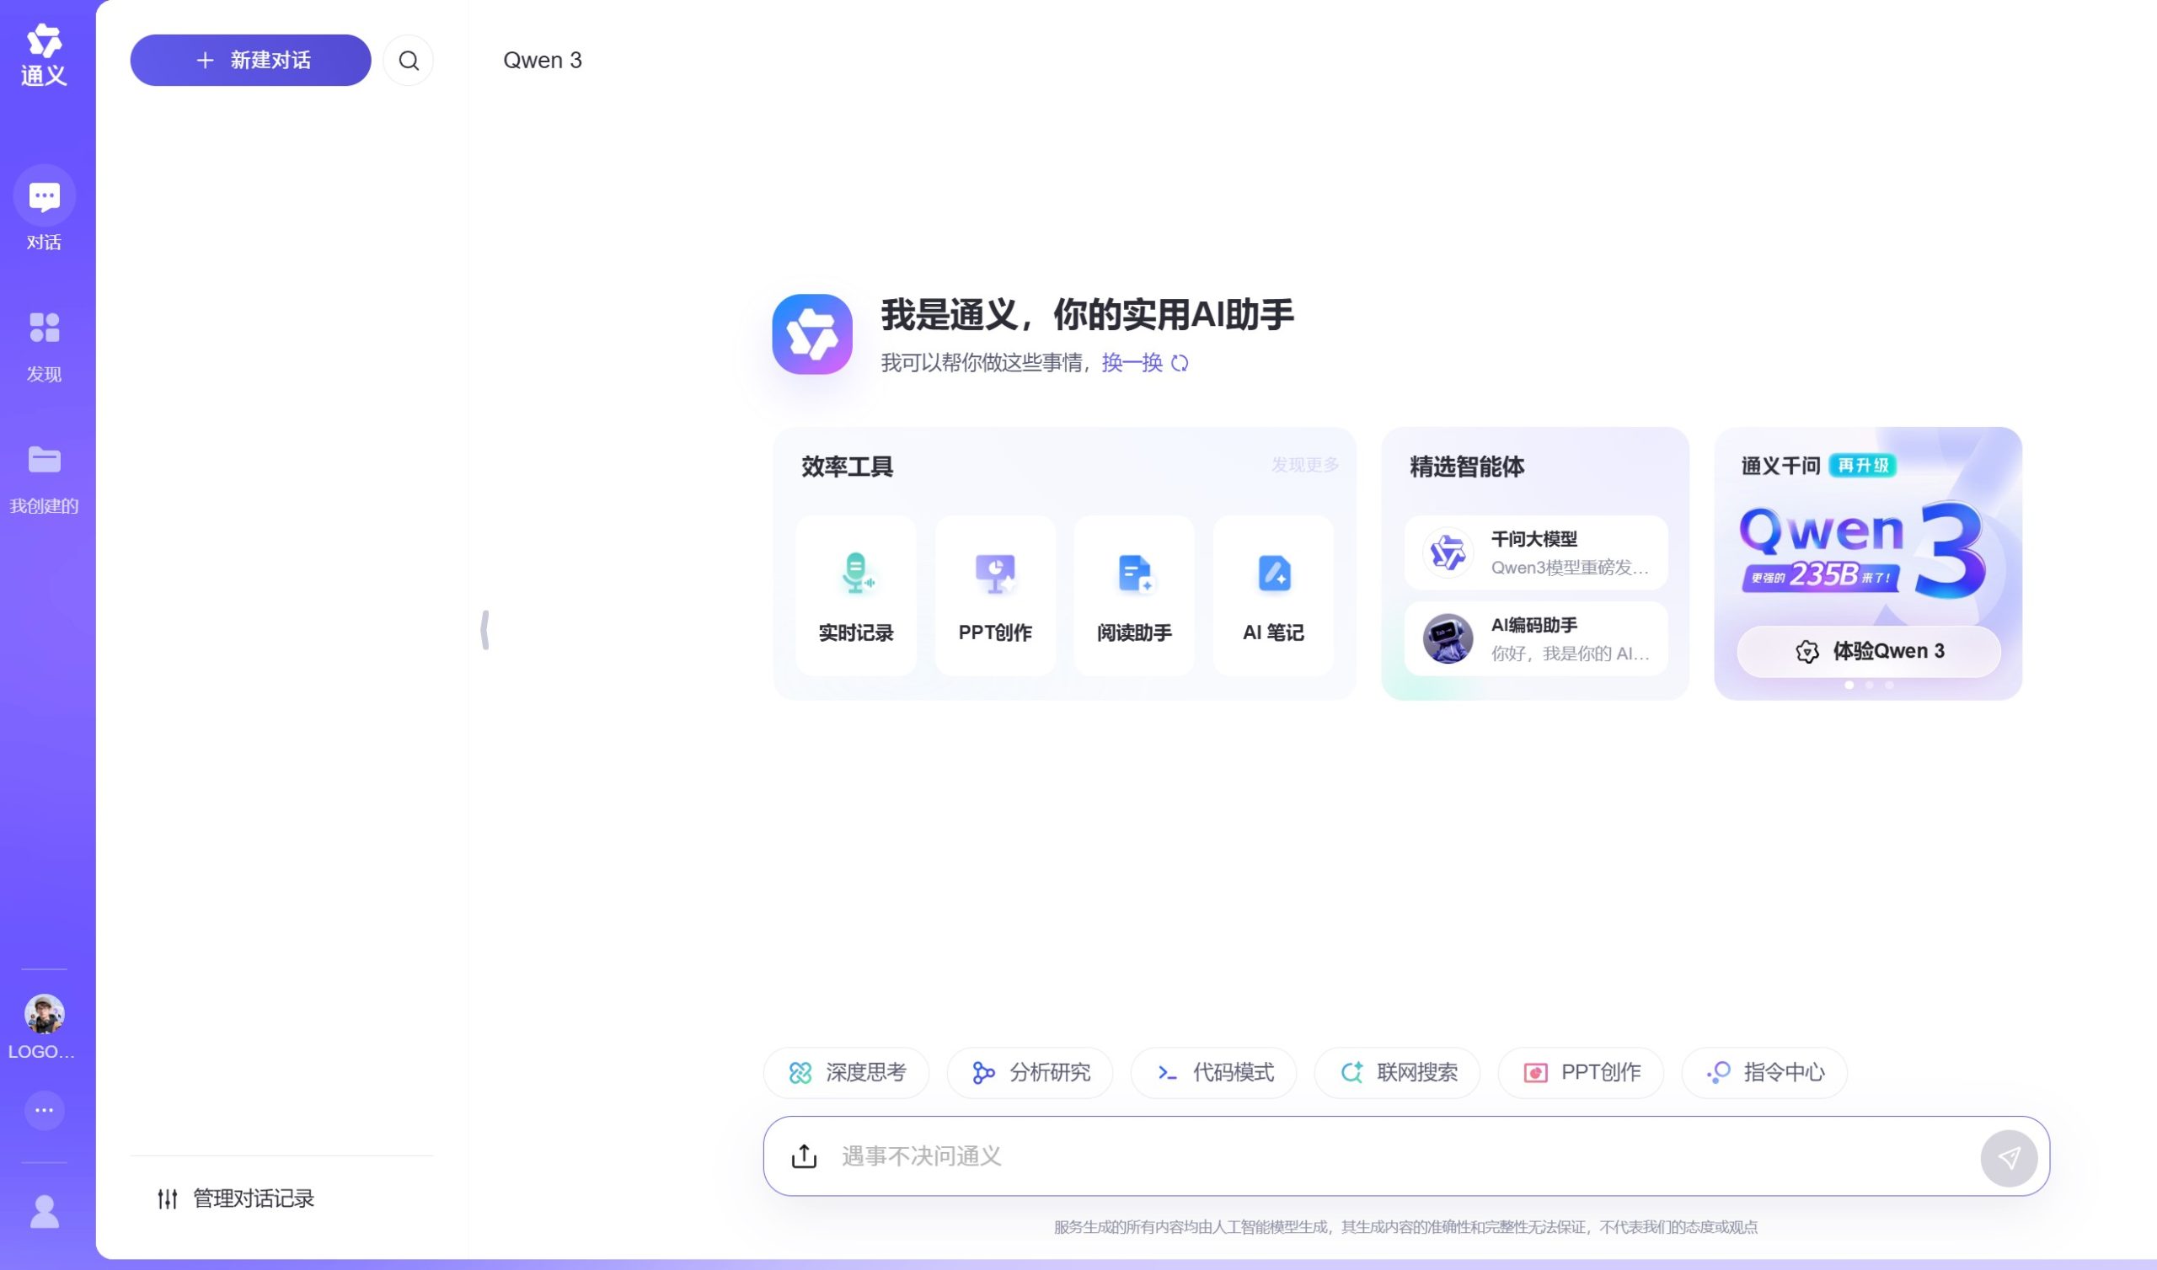Select the second banner carousel dot
Screen dimensions: 2157x1270
[x=1870, y=686]
